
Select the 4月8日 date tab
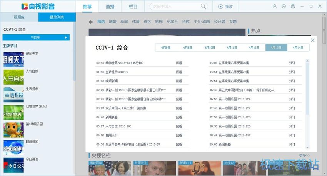point(166,48)
